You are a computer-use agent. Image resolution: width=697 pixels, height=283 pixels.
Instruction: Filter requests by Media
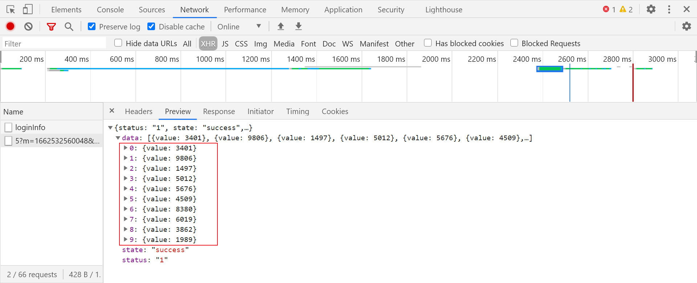[284, 44]
